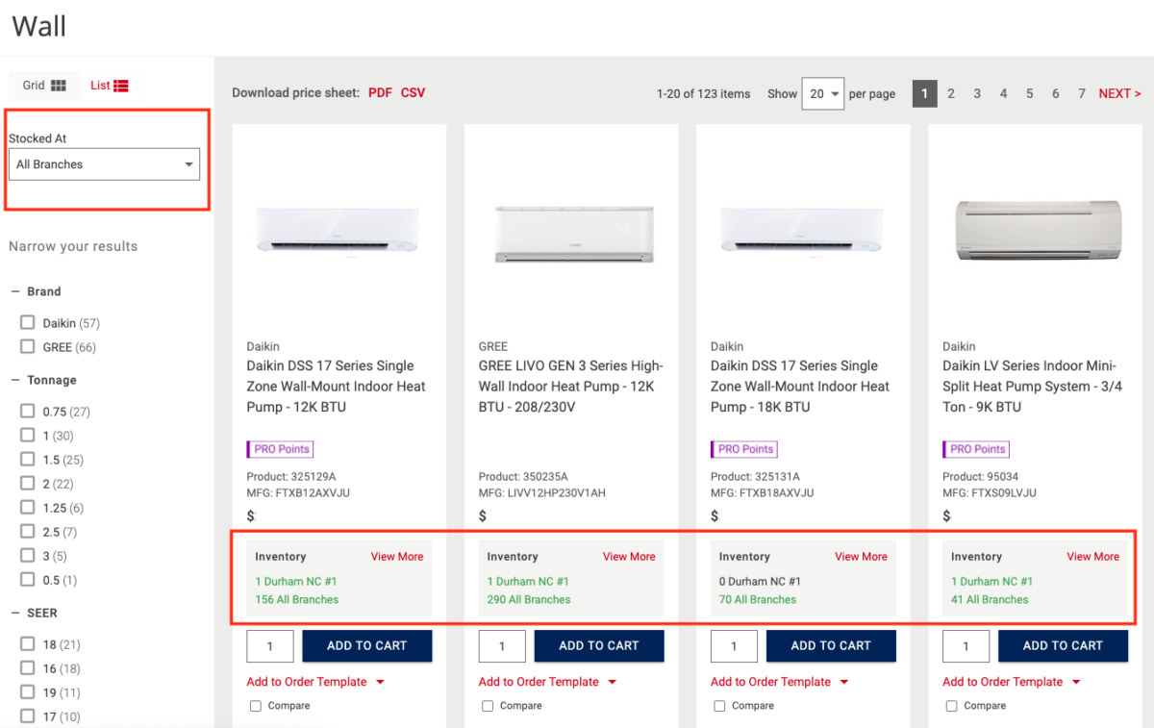The image size is (1154, 728).
Task: Check the GREE brand filter
Action: (x=26, y=346)
